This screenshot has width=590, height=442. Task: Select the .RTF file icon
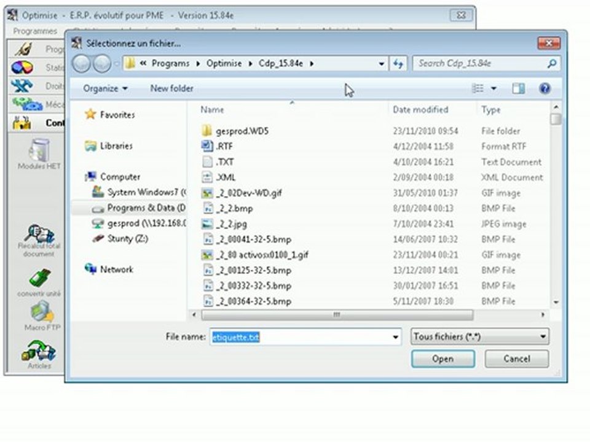point(207,146)
